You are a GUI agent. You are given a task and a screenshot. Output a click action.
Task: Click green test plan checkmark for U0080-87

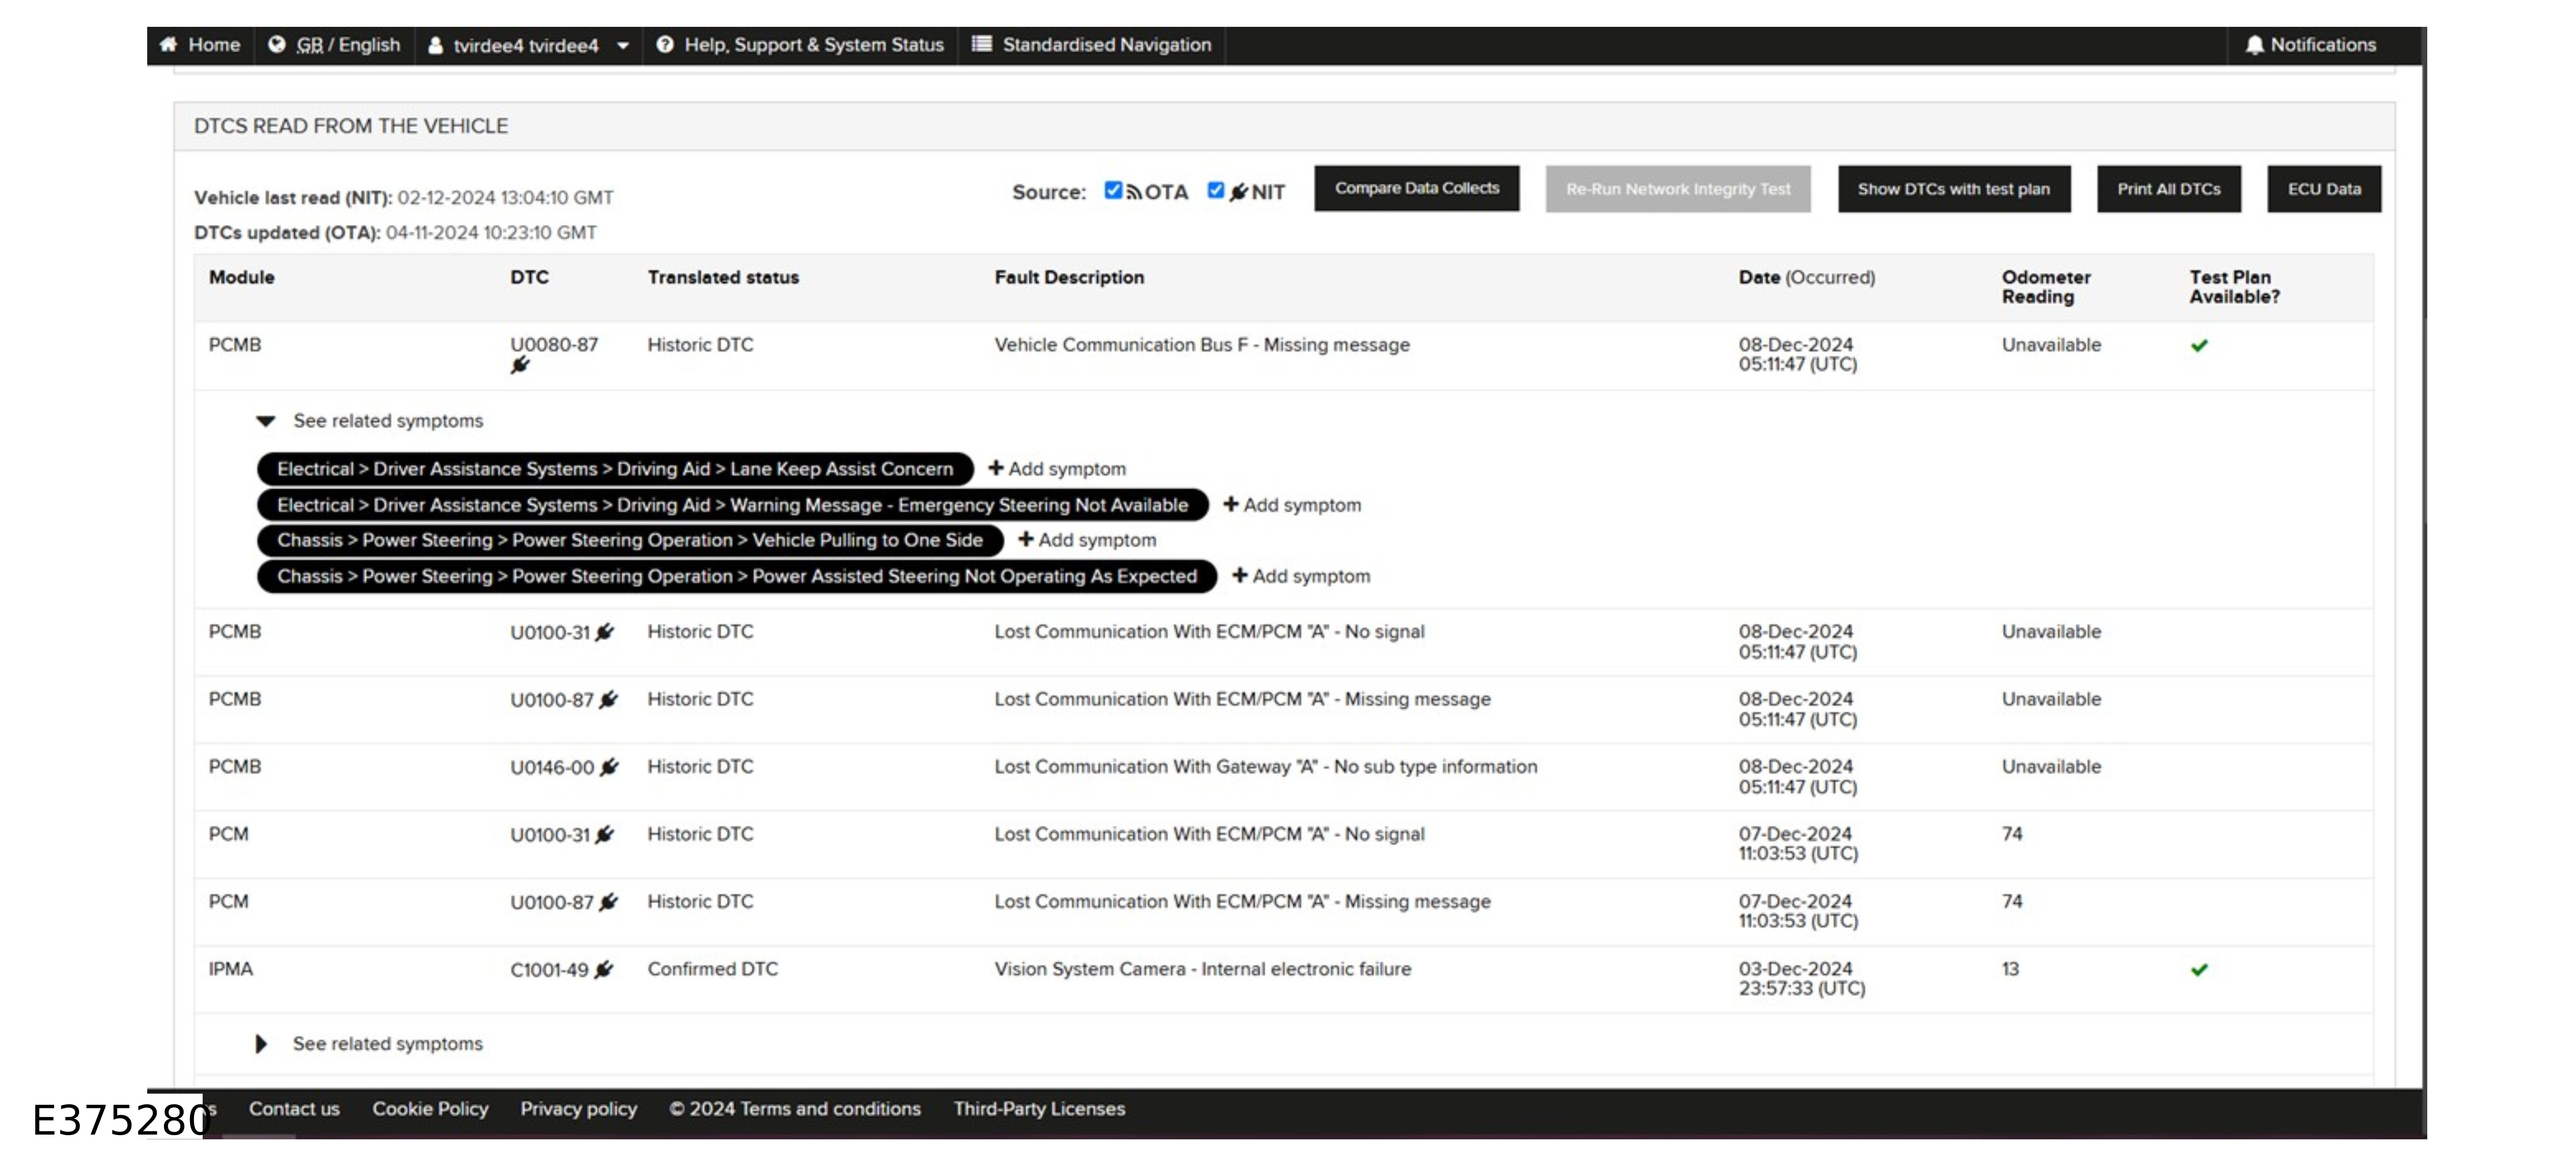(2199, 346)
